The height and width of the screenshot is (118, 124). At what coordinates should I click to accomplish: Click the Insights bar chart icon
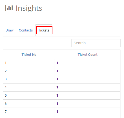[x=10, y=8]
